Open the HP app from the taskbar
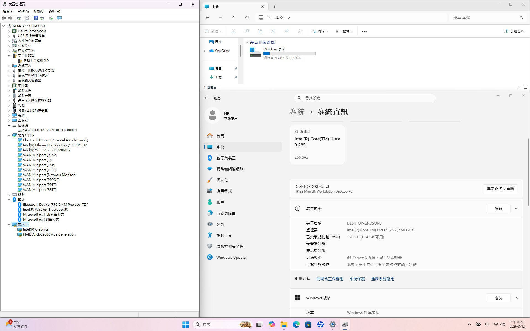The image size is (530, 331). [x=320, y=324]
